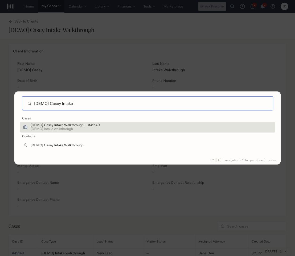Open the clock history icon
This screenshot has height=256, width=295.
(242, 6)
